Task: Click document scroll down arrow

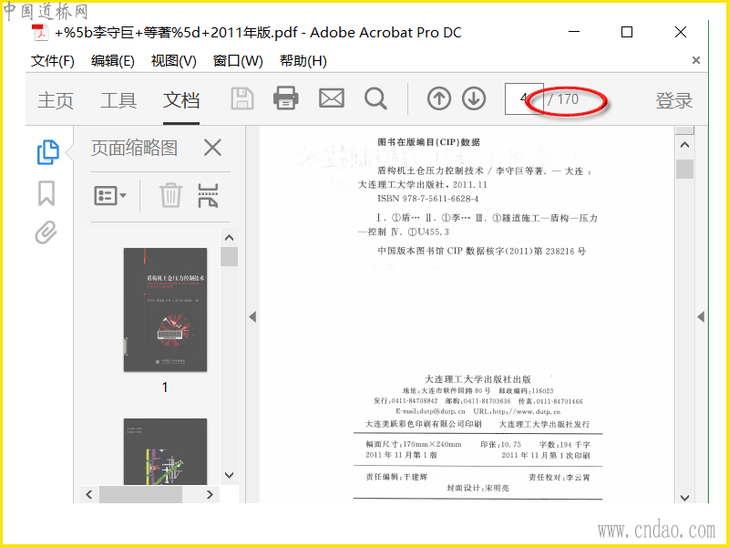Action: point(684,497)
